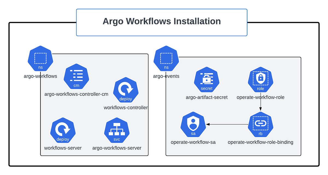Select the argo-events namespace icon
The width and height of the screenshot is (328, 175).
(x=166, y=58)
